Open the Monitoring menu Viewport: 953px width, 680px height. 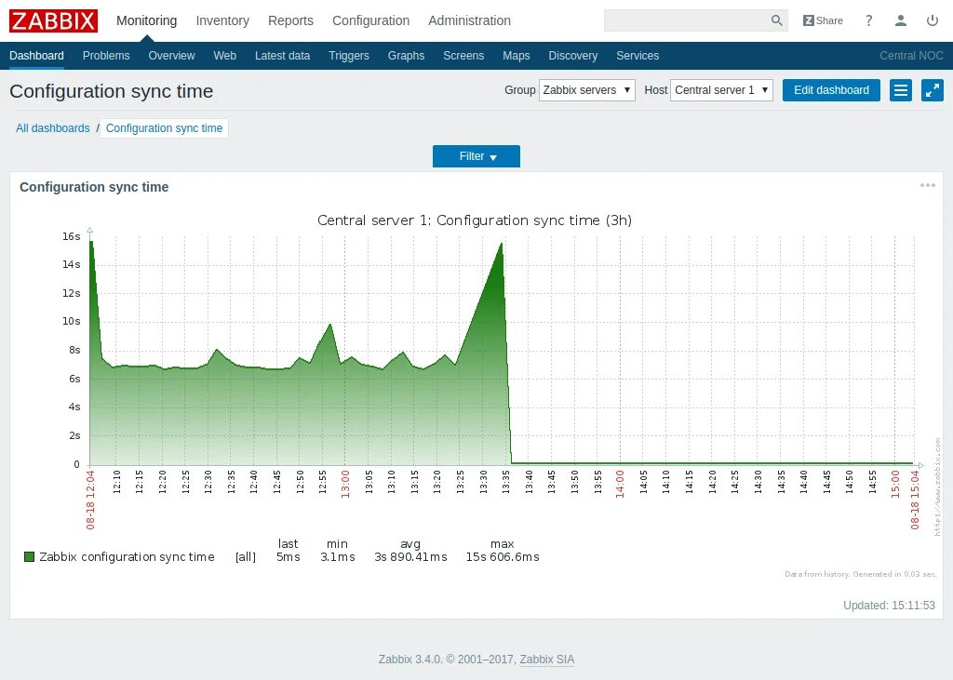[146, 20]
